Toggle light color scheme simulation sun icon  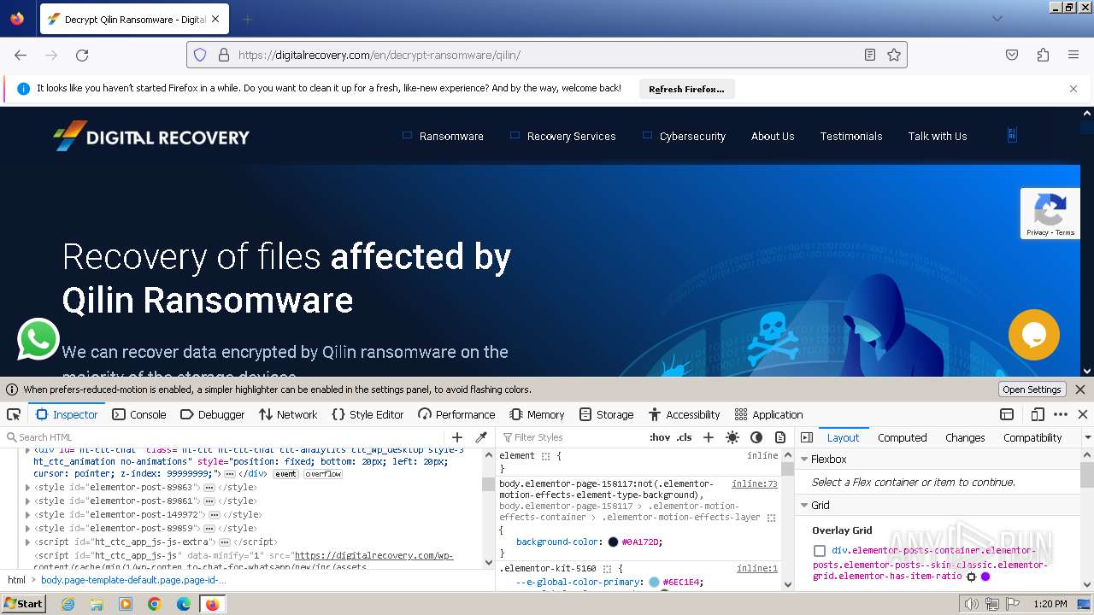(x=732, y=437)
